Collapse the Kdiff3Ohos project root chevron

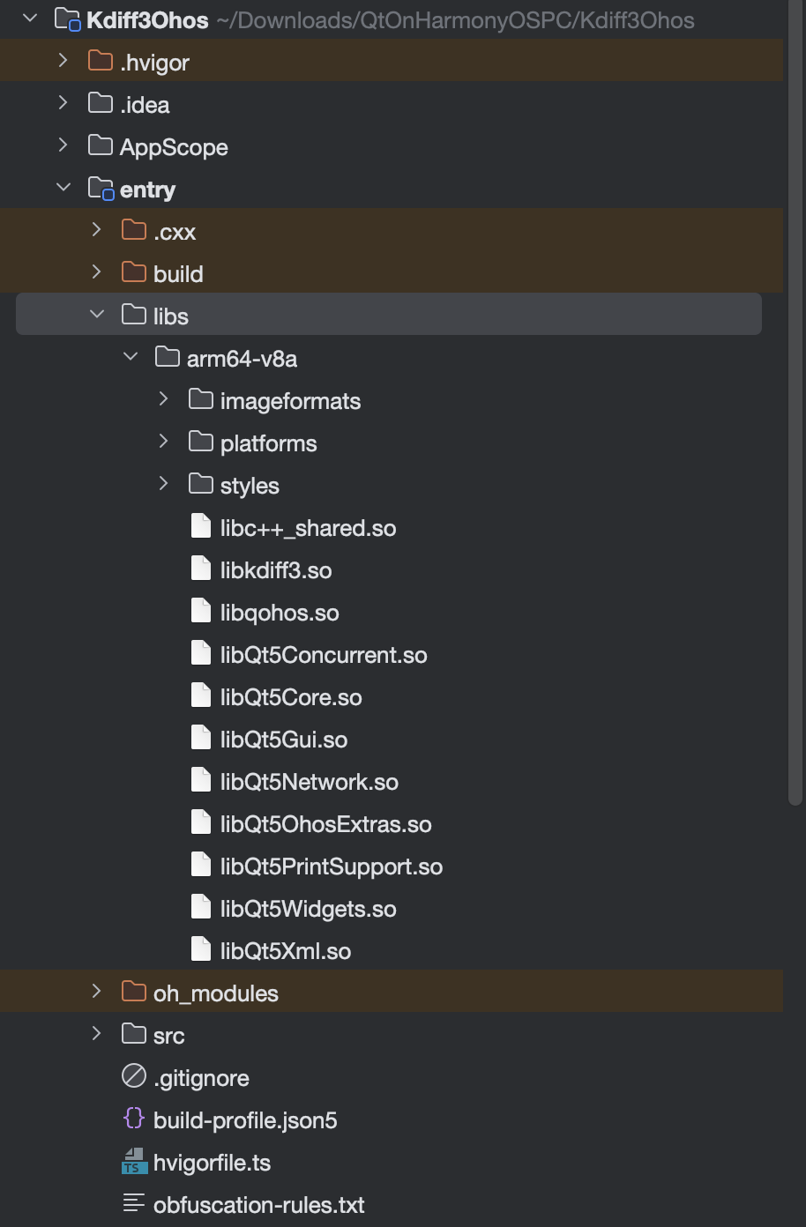(30, 18)
